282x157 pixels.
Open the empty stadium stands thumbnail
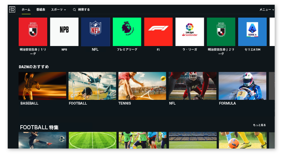pos(193,140)
